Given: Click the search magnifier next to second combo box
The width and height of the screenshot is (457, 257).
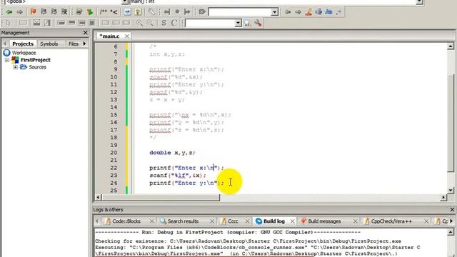Looking at the screenshot, I should tap(248, 23).
